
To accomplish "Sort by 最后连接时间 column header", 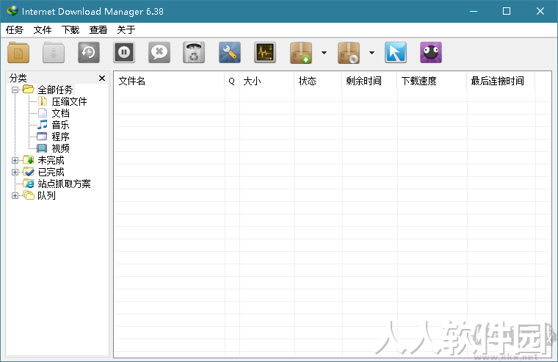I will 501,82.
